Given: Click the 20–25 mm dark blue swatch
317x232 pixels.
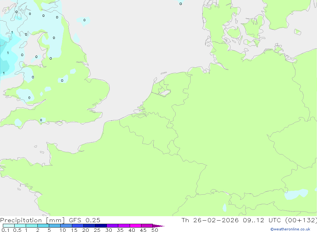Looking at the screenshot, I should [89, 226].
